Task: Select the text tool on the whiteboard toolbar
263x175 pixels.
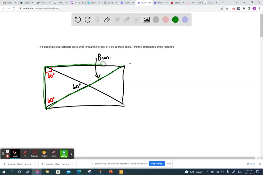Action: (136, 20)
